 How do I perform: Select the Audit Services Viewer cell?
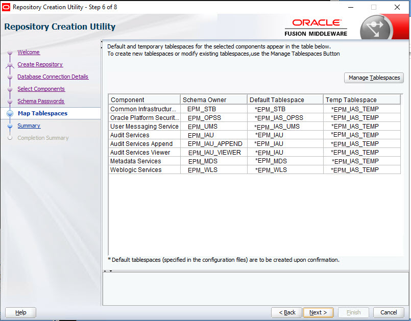(x=144, y=152)
